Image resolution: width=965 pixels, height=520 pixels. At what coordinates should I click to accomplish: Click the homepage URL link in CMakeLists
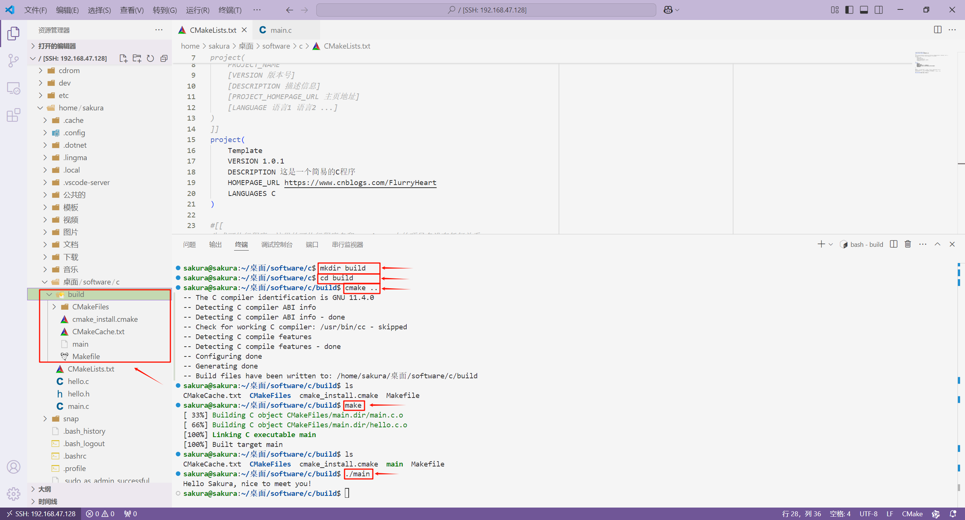[x=360, y=182]
